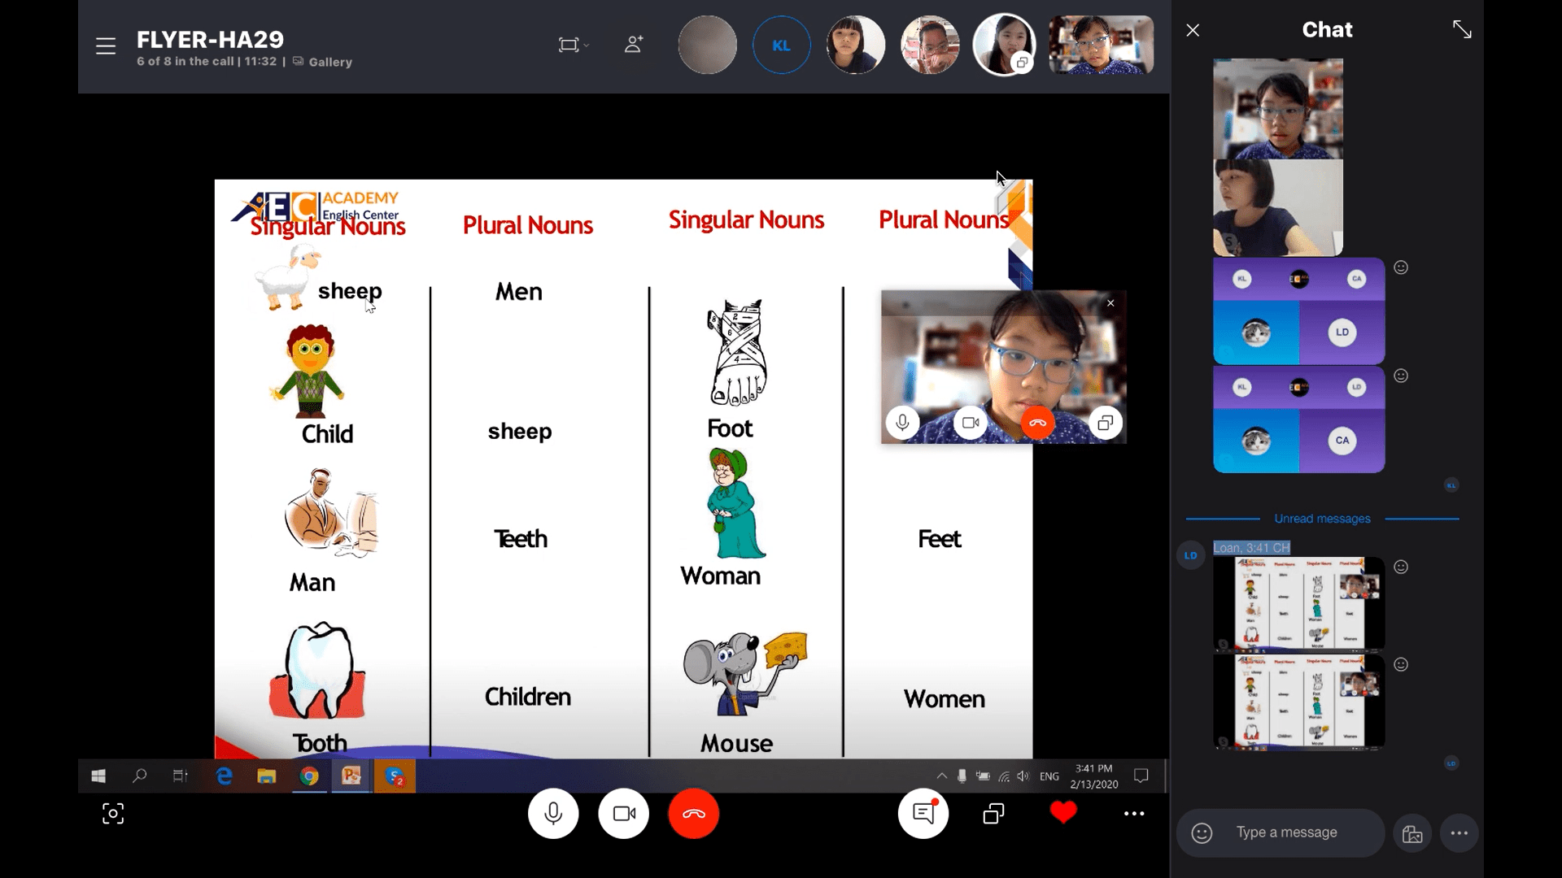Open the hamburger menu
Viewport: 1562px width, 878px height.
[x=106, y=46]
